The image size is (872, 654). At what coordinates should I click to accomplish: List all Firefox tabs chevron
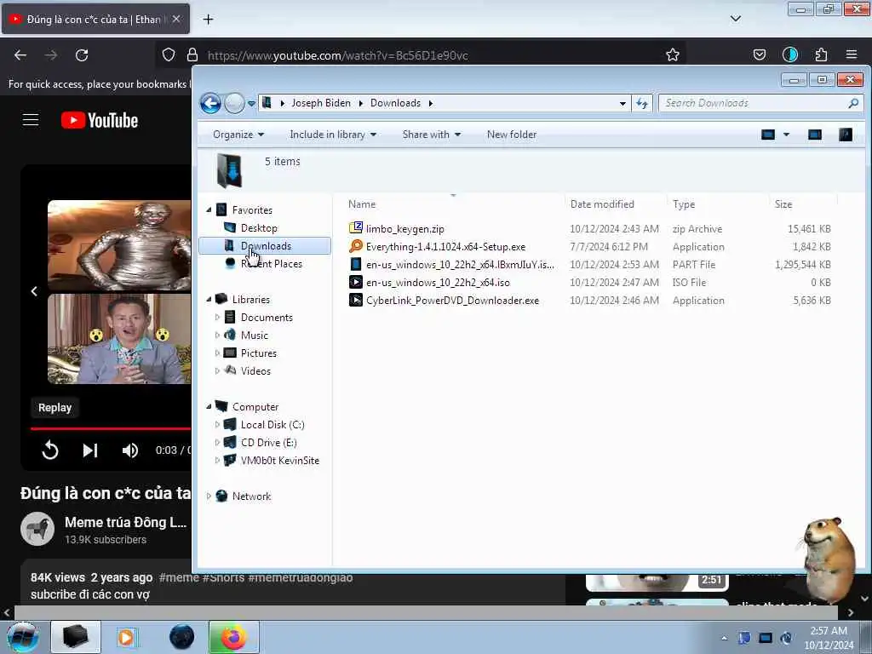735,19
